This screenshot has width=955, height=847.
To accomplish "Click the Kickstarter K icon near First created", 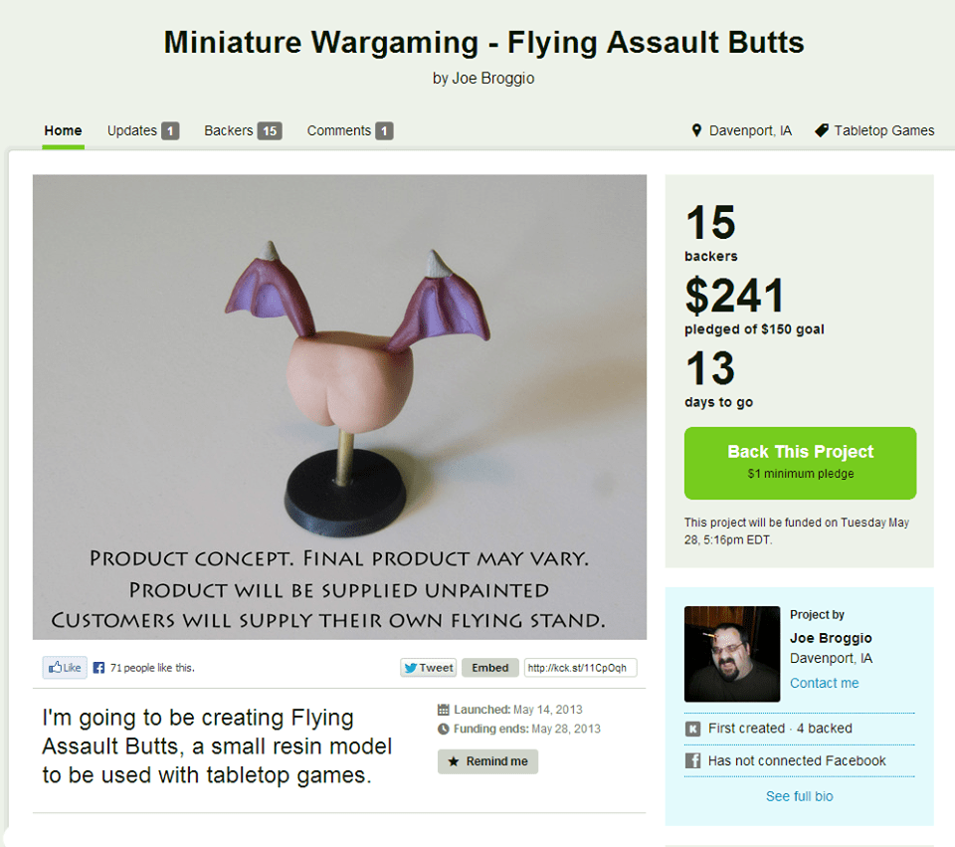I will tap(693, 729).
